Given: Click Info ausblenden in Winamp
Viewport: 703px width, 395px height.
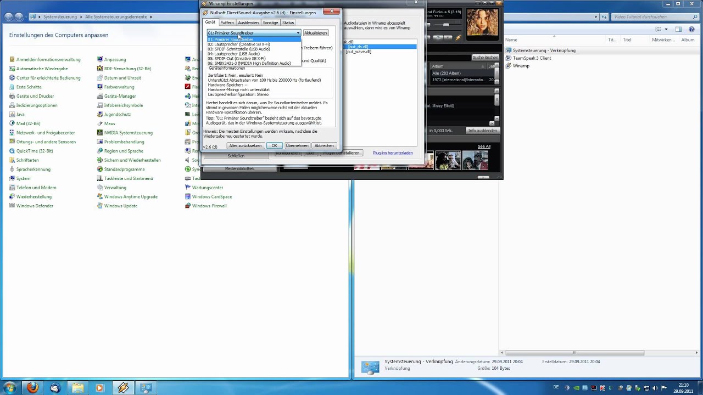Looking at the screenshot, I should (482, 131).
